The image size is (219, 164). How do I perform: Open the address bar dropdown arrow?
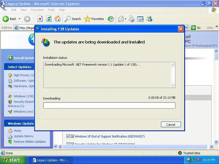point(187,28)
